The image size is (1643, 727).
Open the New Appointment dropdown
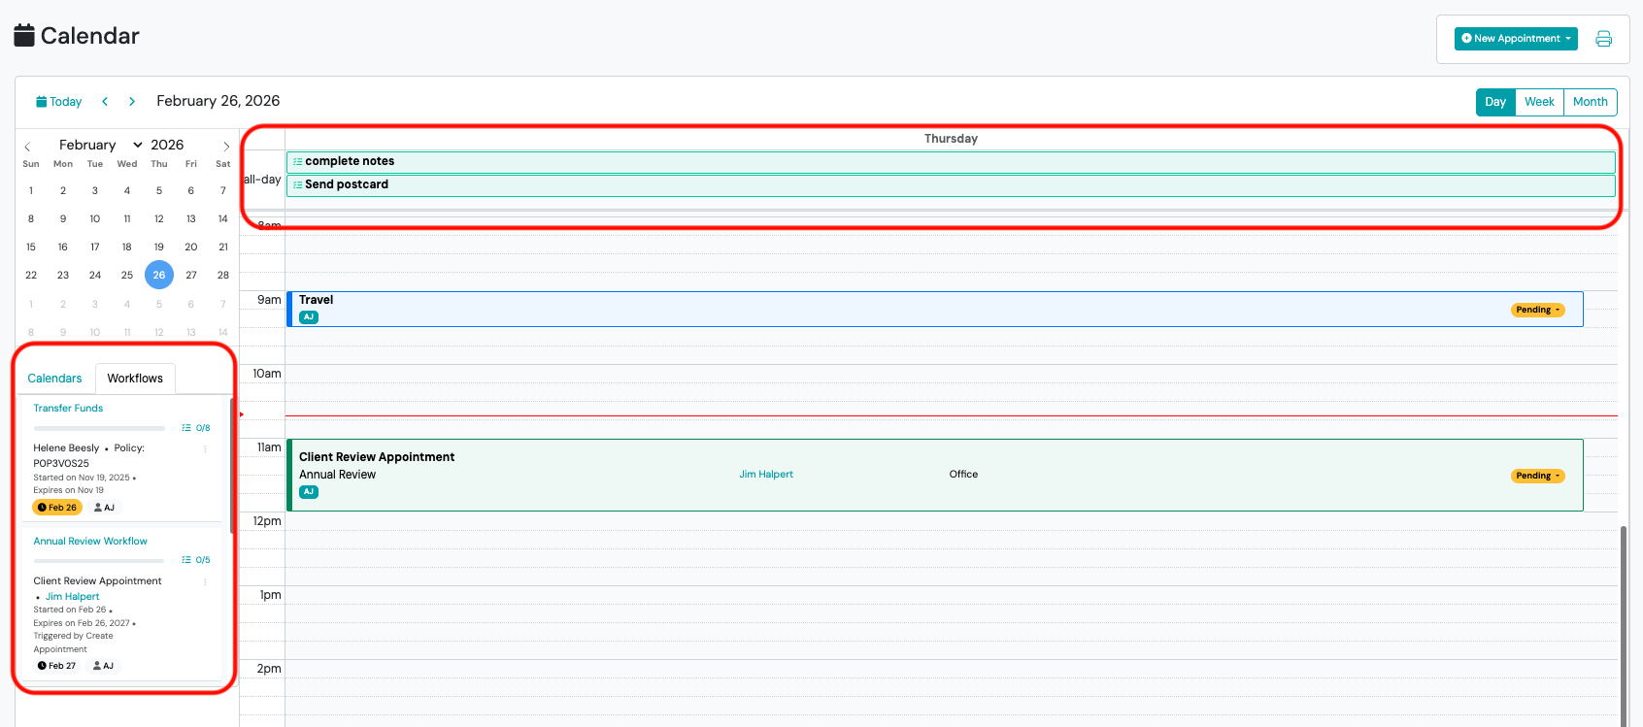click(x=1516, y=39)
